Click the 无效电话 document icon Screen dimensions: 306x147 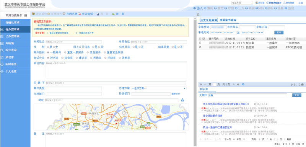[79, 14]
